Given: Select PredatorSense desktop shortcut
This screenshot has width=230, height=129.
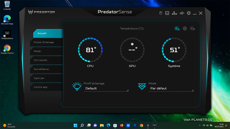Looking at the screenshot, I should [x=7, y=35].
